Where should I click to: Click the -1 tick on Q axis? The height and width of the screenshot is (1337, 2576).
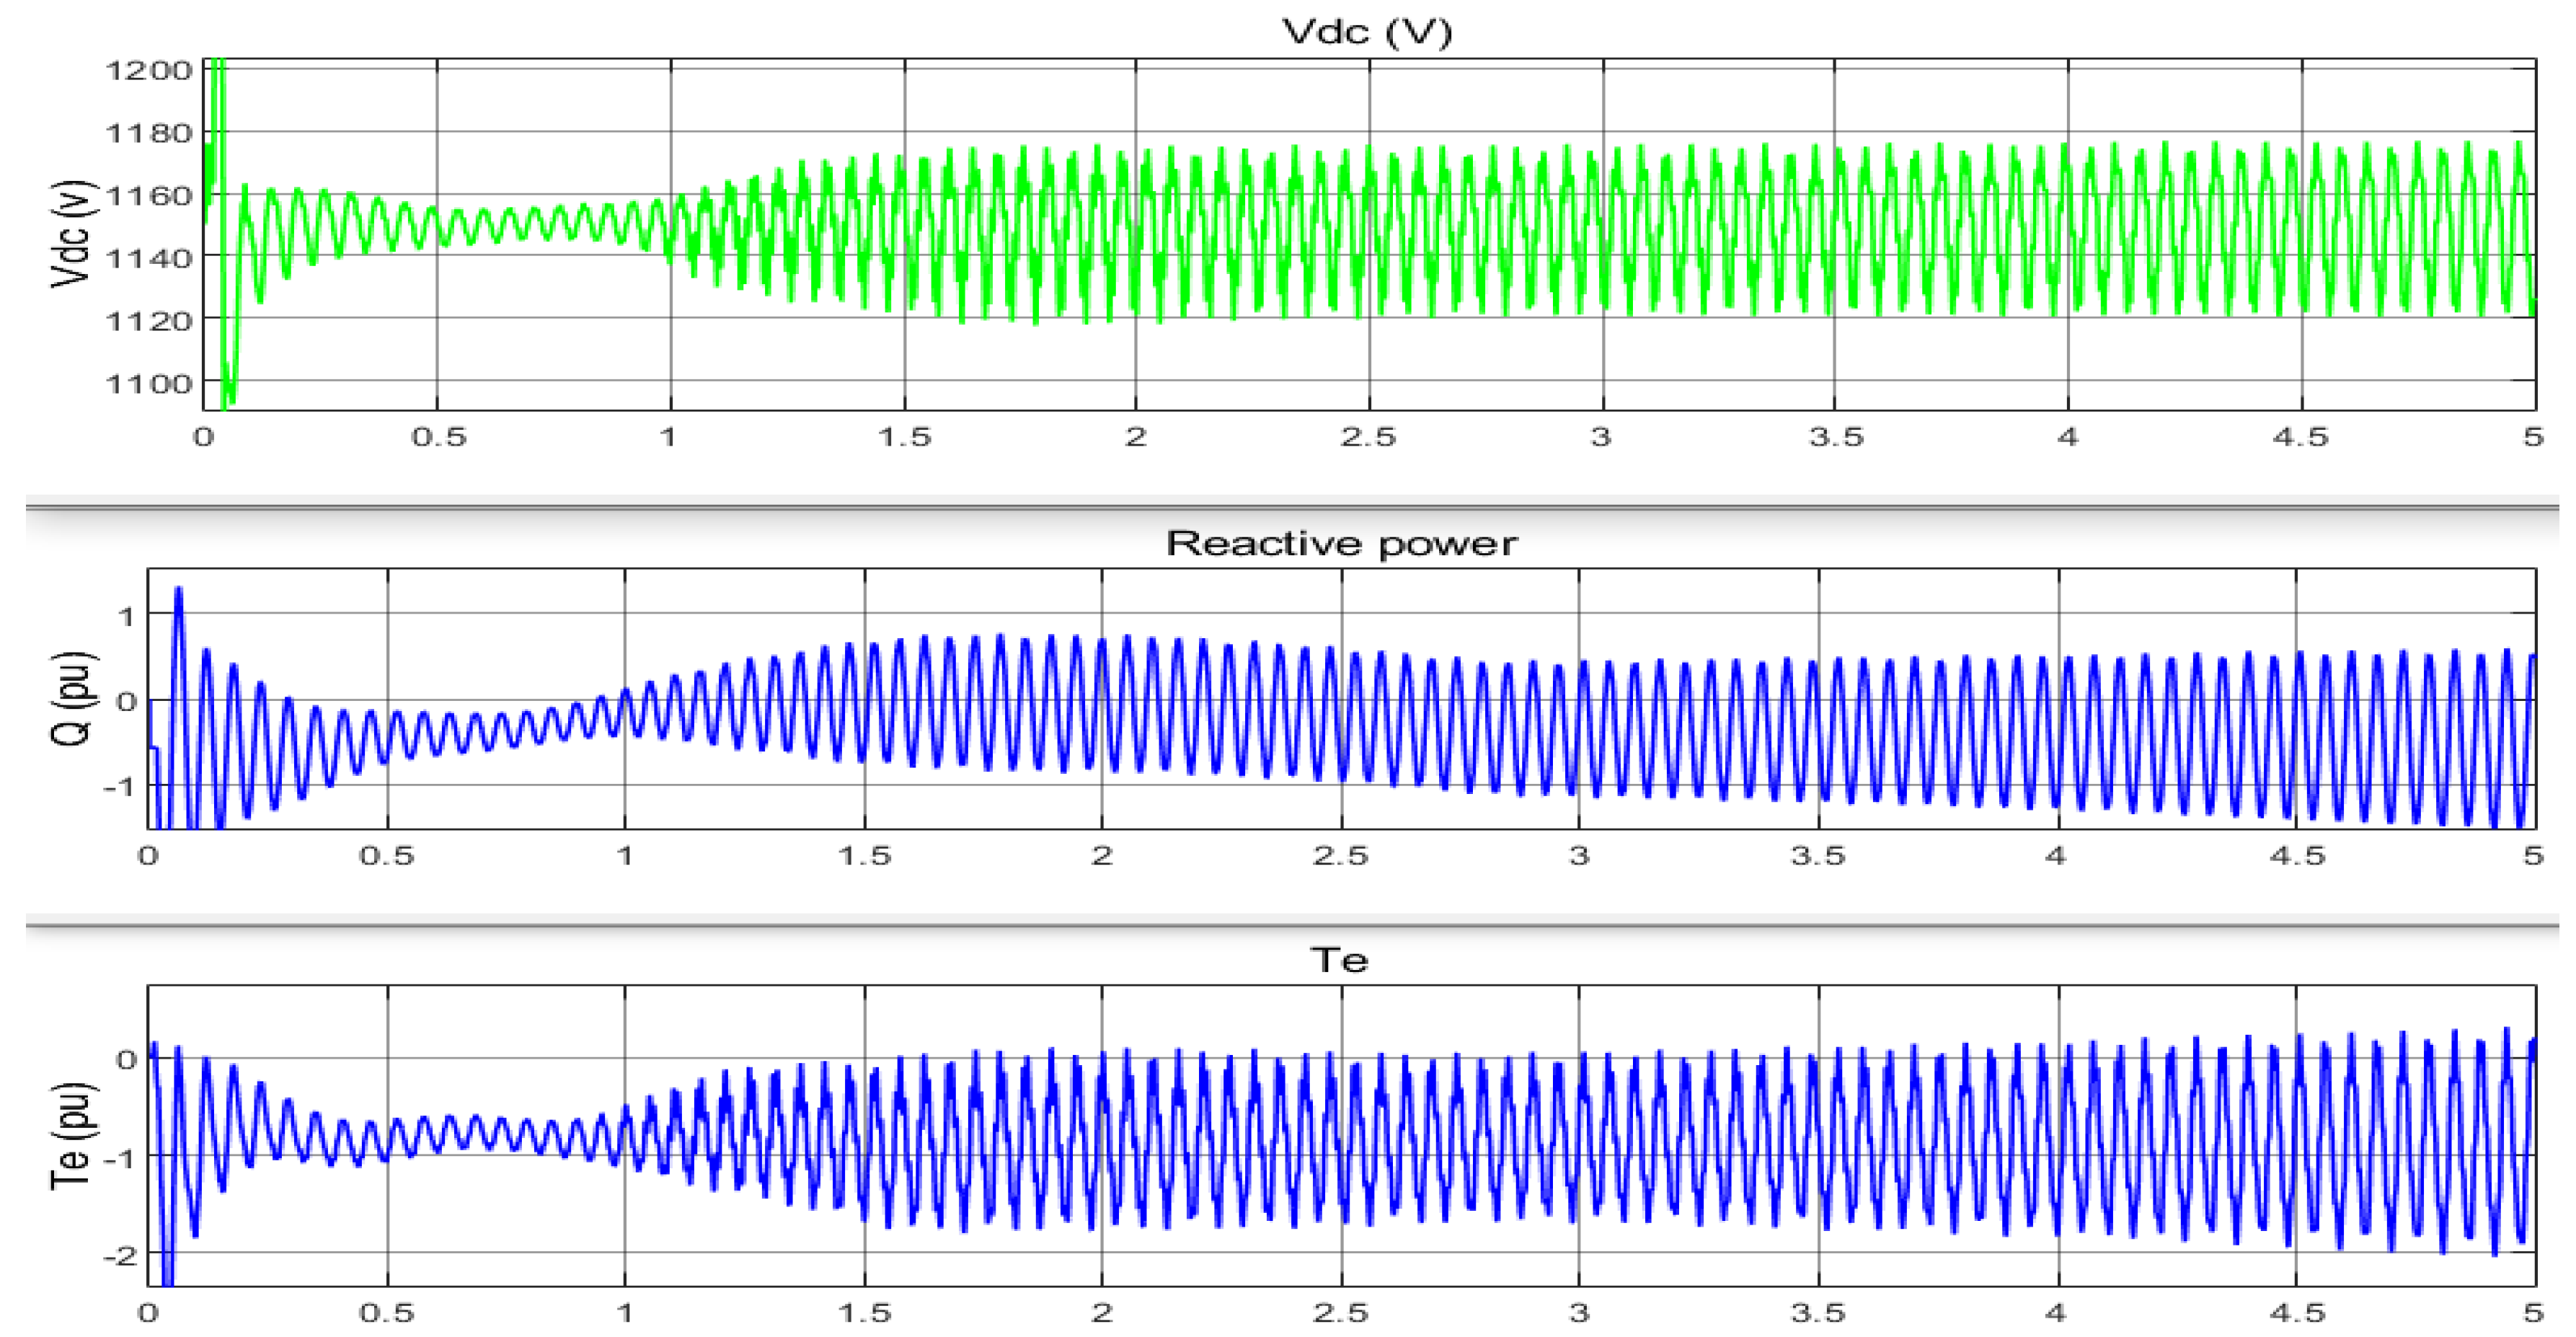point(120,787)
